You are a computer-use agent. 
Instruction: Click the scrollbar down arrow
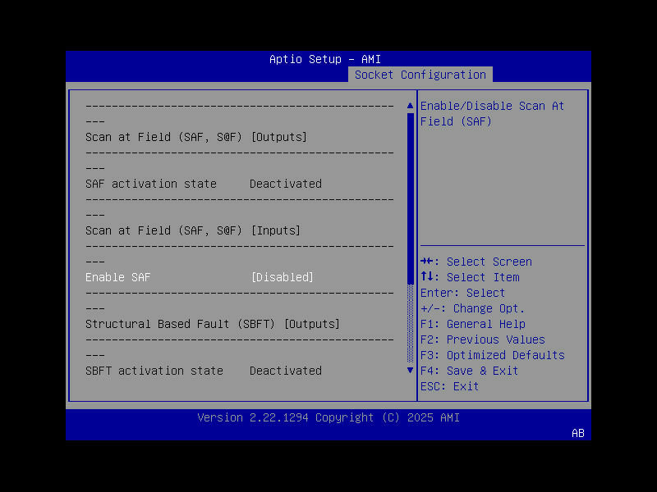[x=410, y=370]
